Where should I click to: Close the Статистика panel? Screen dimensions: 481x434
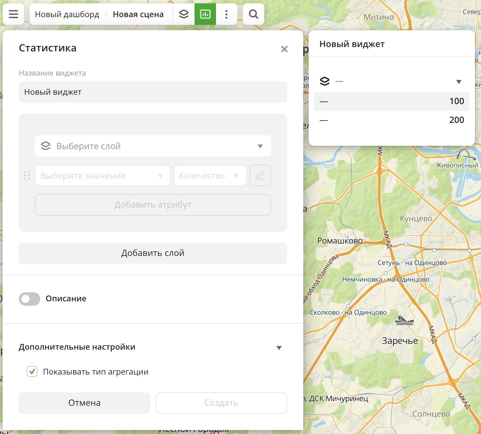coord(284,49)
